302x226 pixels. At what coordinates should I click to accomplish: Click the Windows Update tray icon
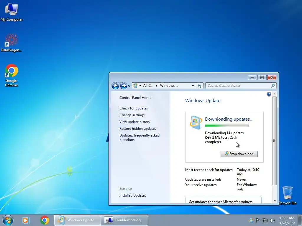pos(251,220)
